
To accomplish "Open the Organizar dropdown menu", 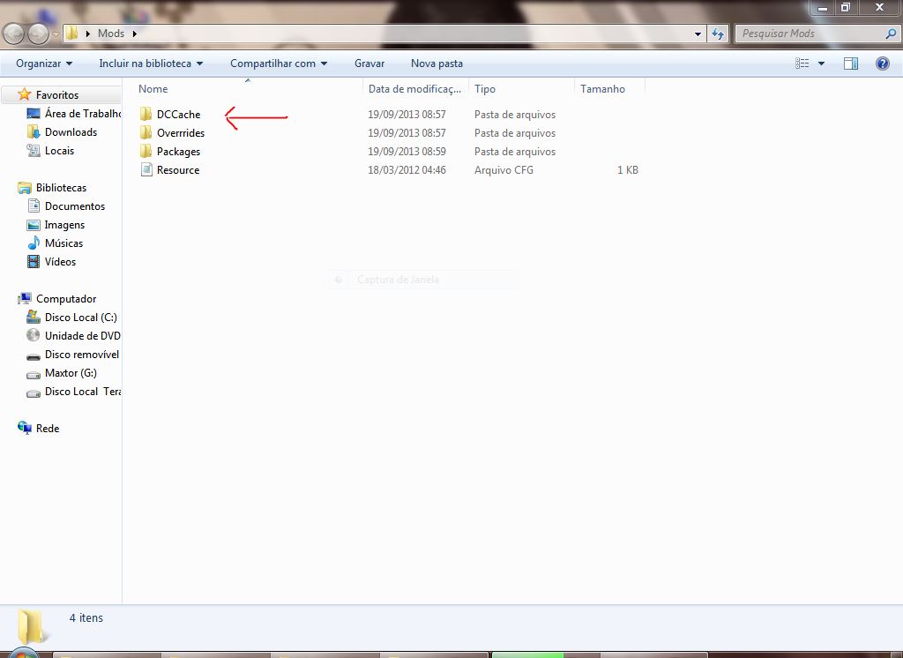I will 42,63.
